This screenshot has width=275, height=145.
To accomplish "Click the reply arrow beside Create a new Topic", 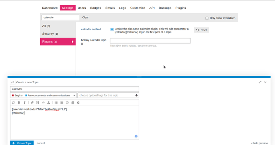I will (x=13, y=82).
